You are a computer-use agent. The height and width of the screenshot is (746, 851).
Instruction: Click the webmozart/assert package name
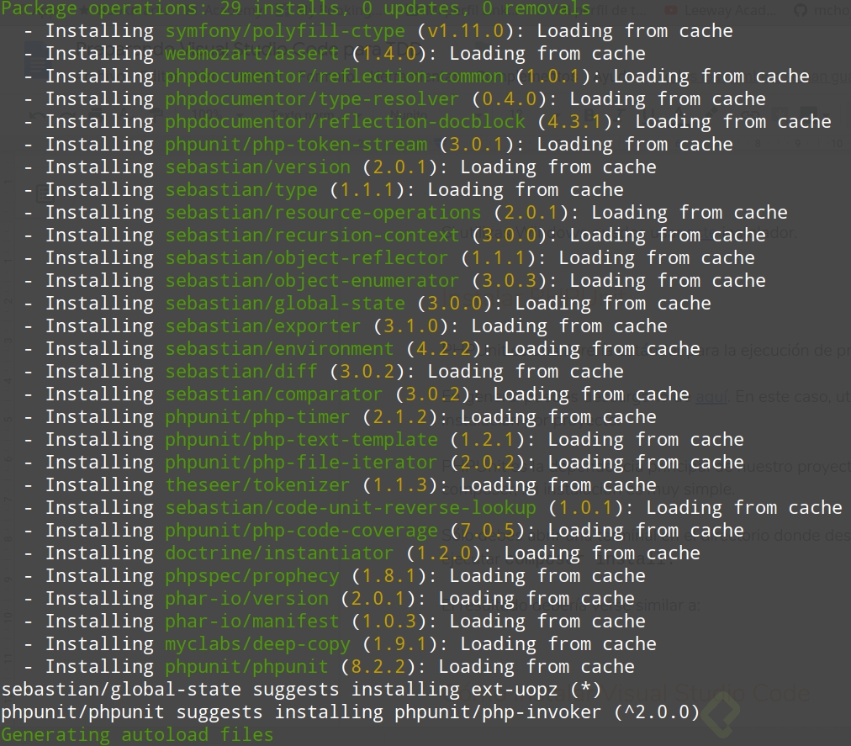[251, 54]
